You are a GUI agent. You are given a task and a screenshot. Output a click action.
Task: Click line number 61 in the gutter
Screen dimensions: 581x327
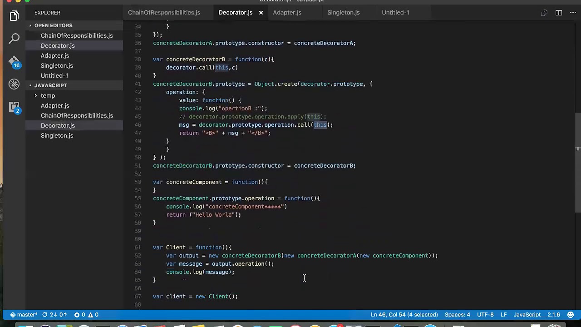click(138, 248)
